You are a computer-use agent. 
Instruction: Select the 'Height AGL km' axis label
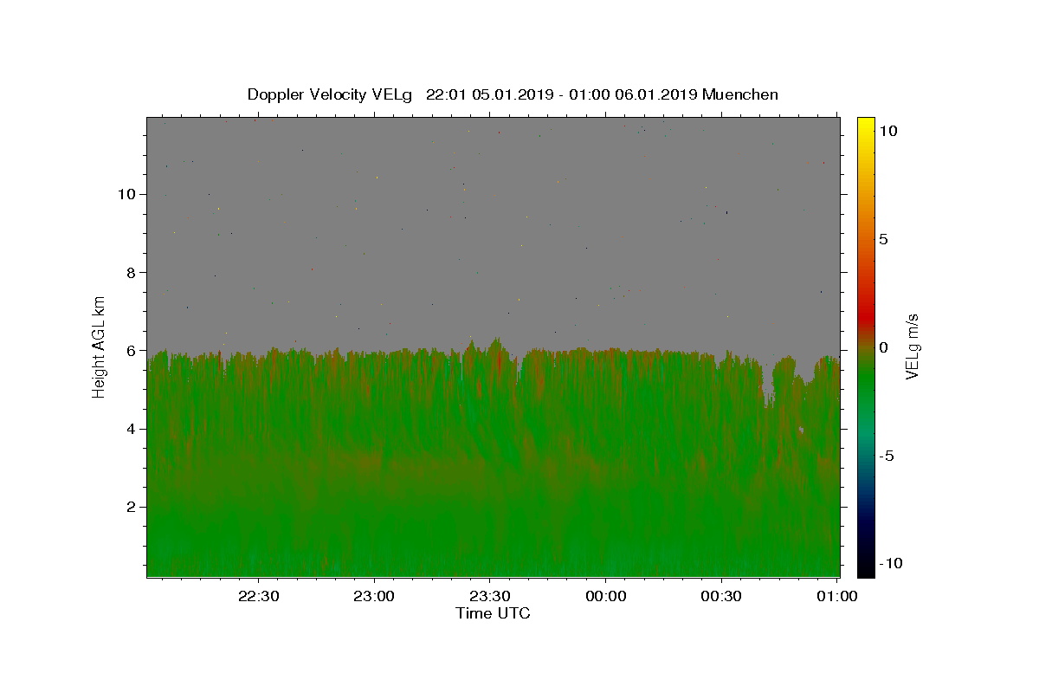pos(100,346)
